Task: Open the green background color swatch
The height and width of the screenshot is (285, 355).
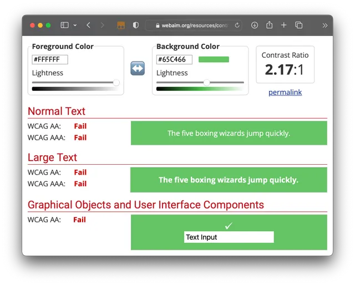Action: [214, 59]
